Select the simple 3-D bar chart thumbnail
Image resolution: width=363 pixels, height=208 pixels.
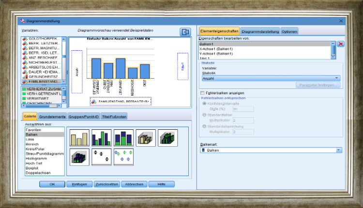click(x=146, y=138)
